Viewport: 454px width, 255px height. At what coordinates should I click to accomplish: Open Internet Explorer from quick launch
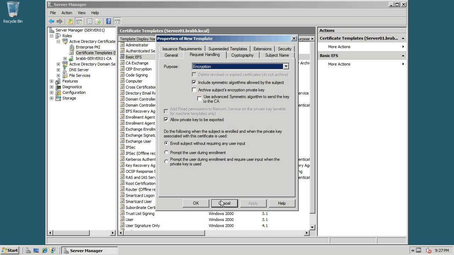tap(45, 250)
